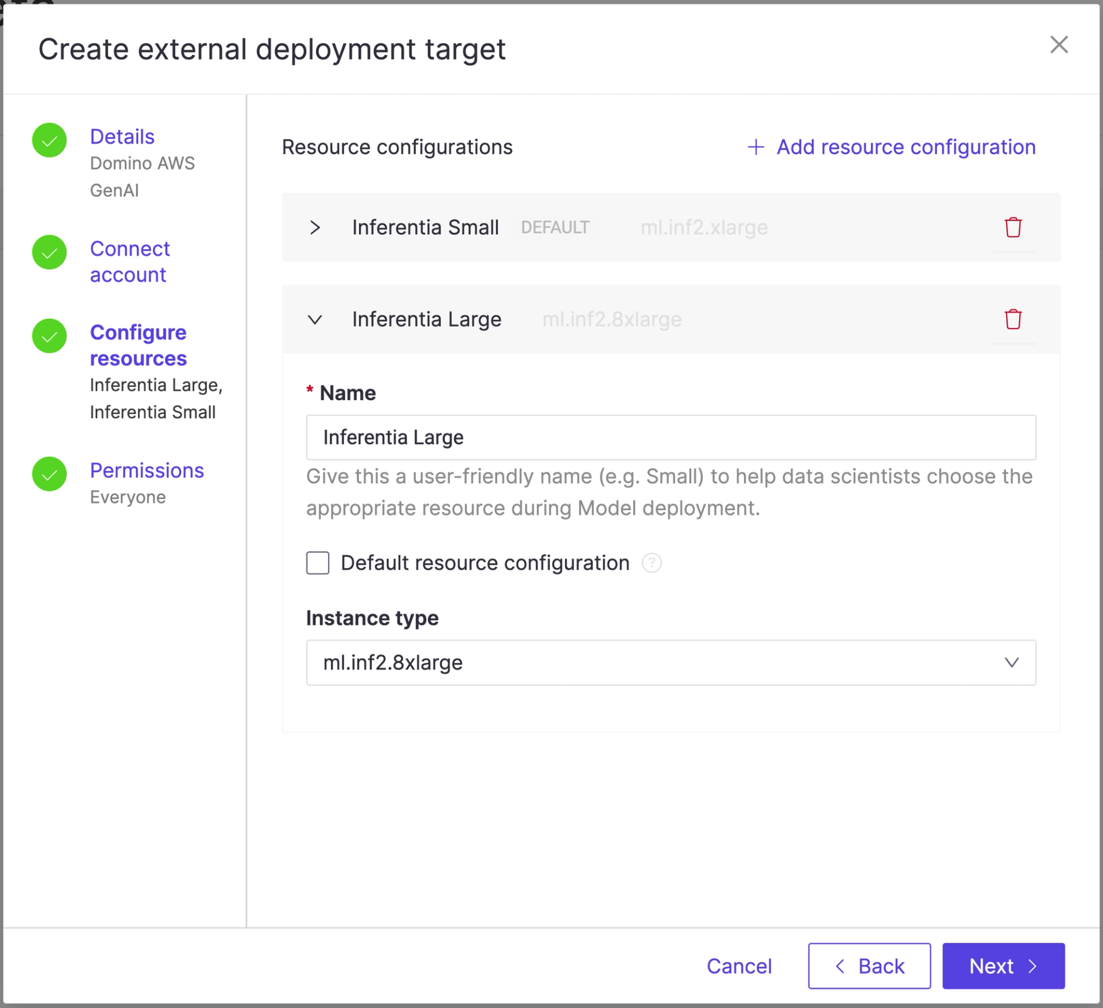The width and height of the screenshot is (1103, 1008).
Task: Delete the Inferentia Small configuration
Action: [x=1013, y=227]
